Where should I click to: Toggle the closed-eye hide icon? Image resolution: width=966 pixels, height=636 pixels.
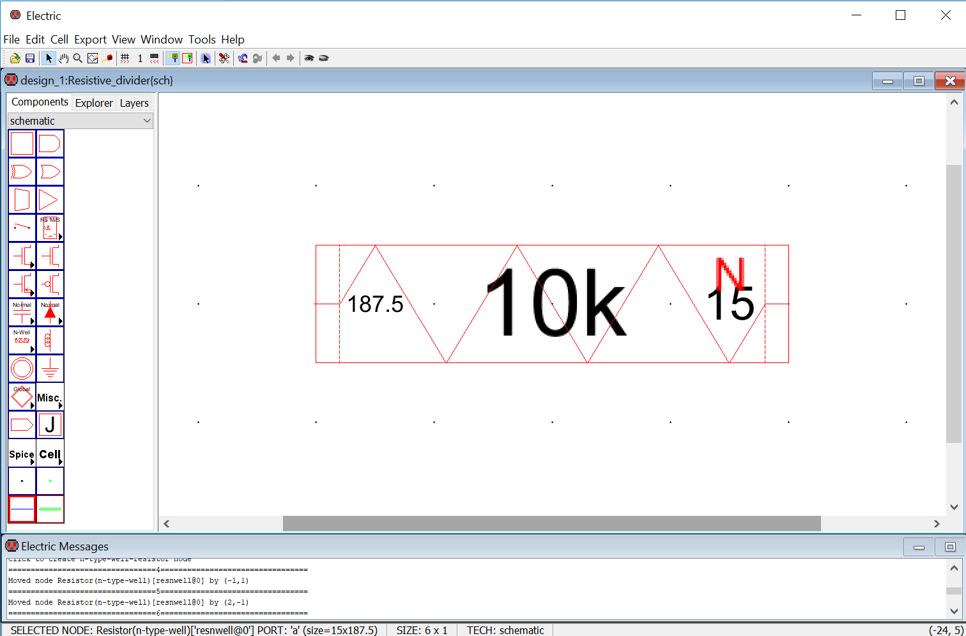click(323, 58)
